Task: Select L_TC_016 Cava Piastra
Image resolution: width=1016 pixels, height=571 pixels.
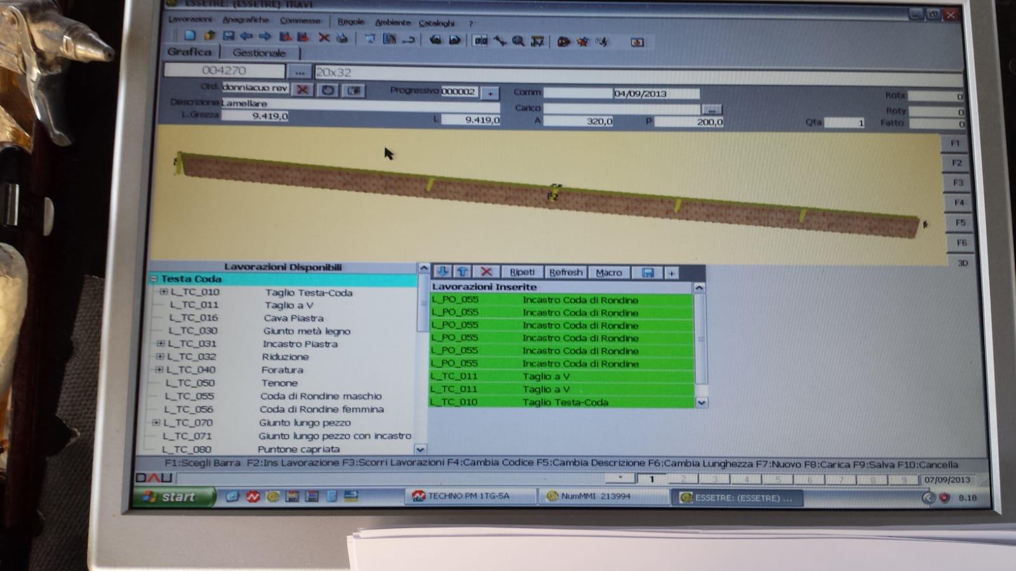Action: (x=246, y=318)
